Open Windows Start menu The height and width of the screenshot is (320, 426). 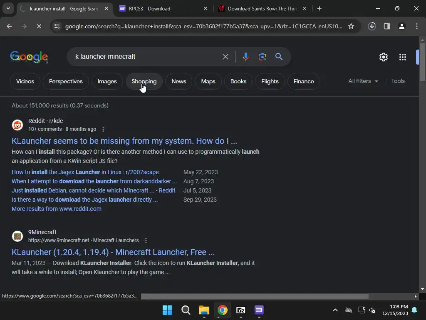coord(167,310)
